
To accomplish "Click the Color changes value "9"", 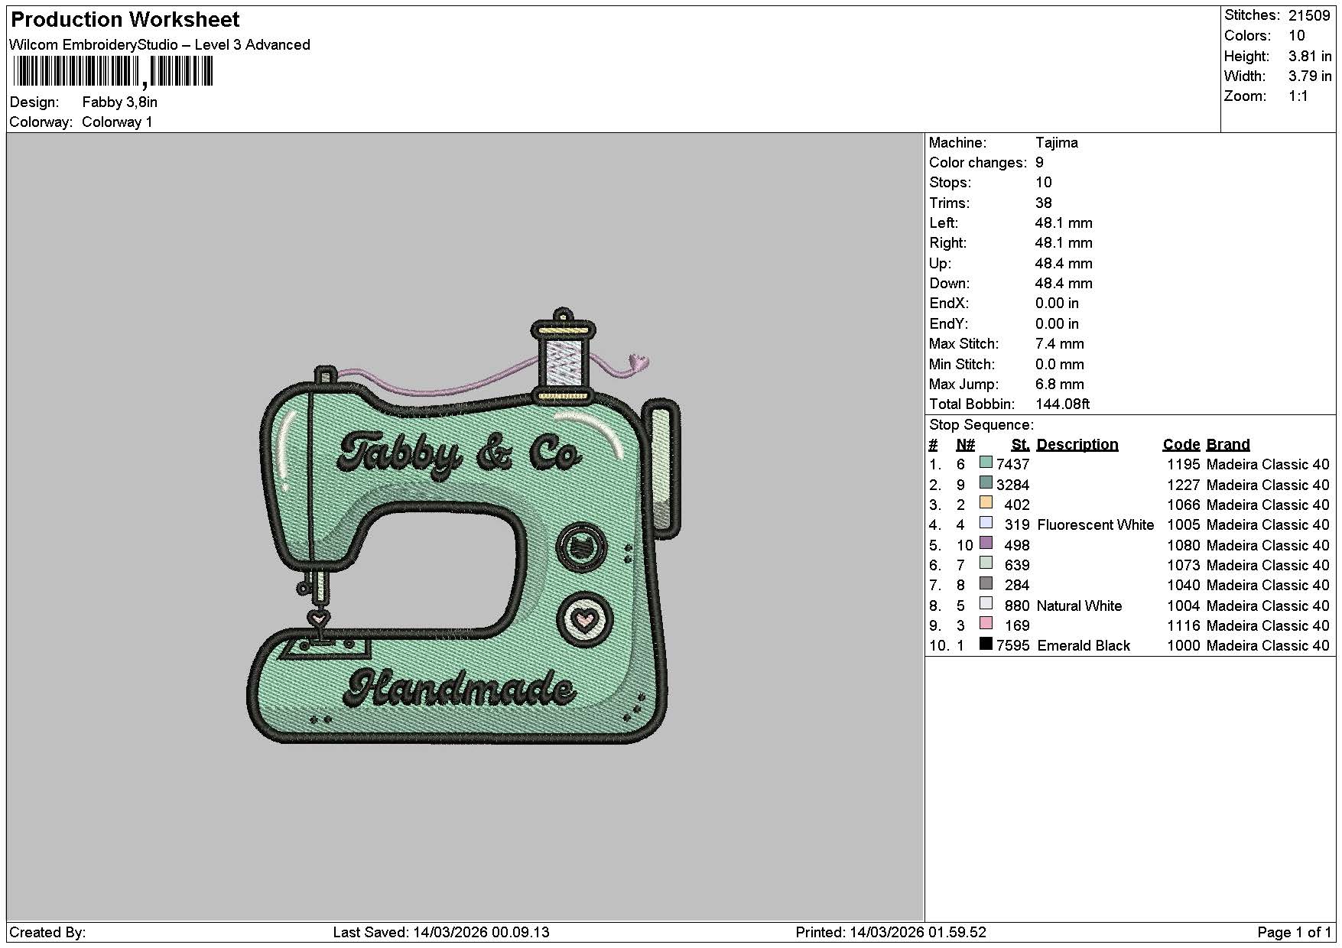I will [1039, 162].
